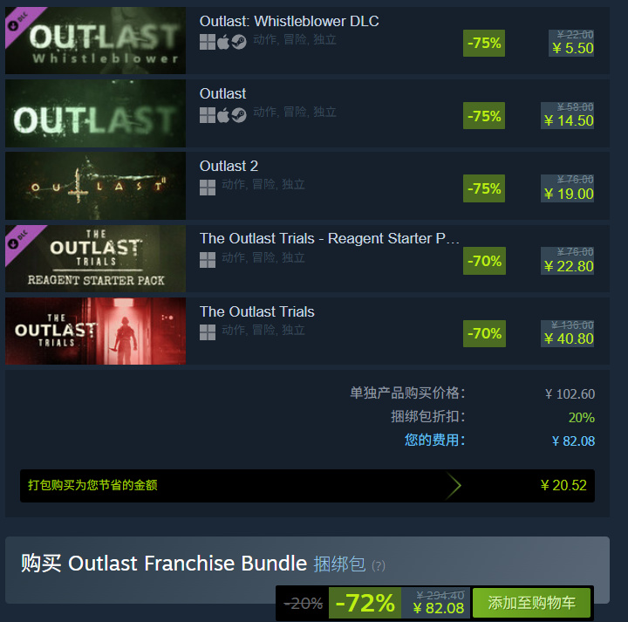
Task: Click the Apple platform icon under Outlast
Action: [x=223, y=115]
